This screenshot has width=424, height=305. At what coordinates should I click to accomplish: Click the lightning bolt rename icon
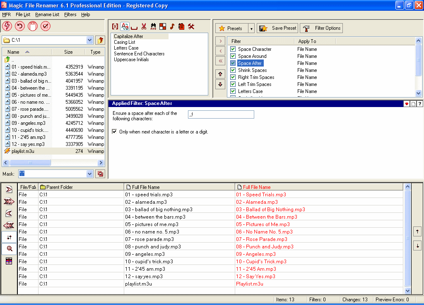click(x=7, y=26)
